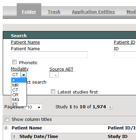Choose the asterisk option in modality list

click(19, 80)
